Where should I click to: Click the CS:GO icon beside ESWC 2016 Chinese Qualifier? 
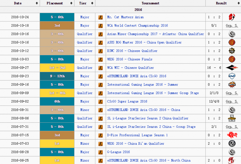(101, 51)
